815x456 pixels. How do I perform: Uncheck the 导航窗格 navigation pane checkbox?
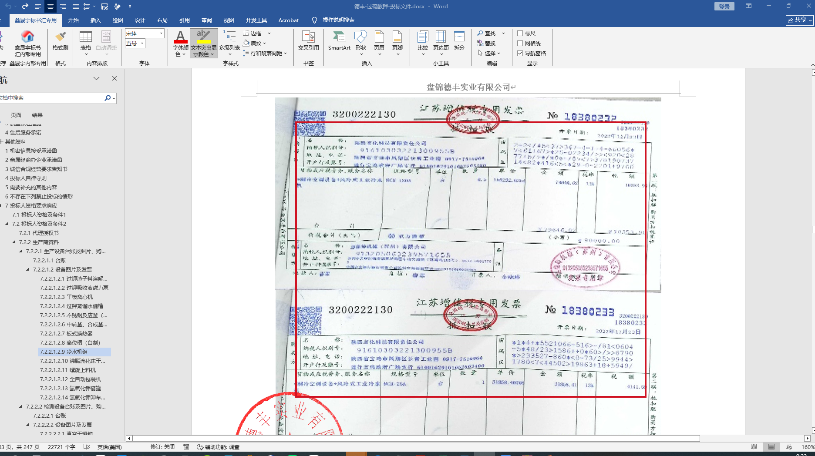coord(520,54)
